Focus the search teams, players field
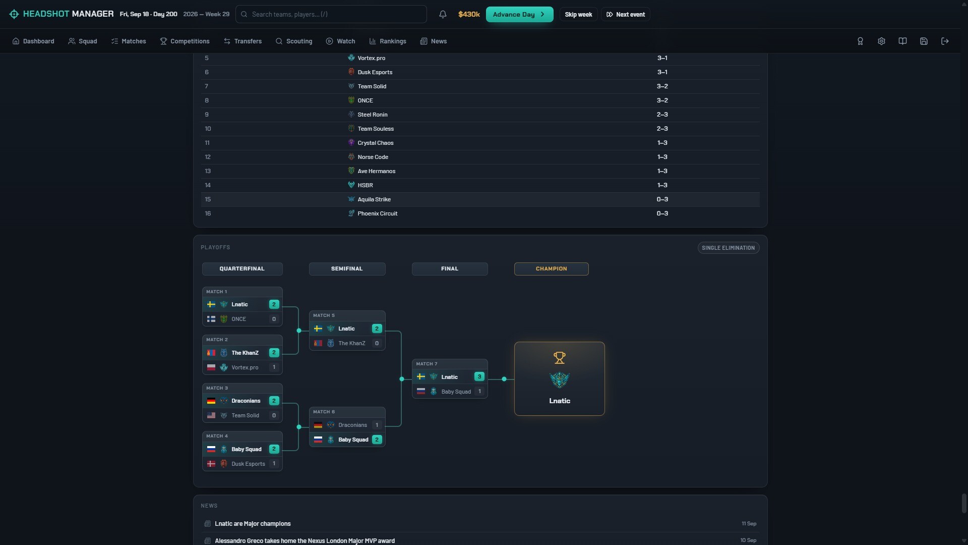Viewport: 968px width, 545px height. [x=331, y=14]
